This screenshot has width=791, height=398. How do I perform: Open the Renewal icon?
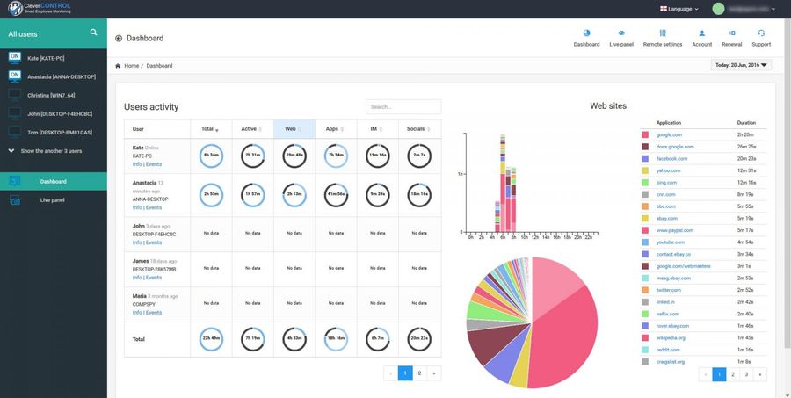tap(731, 33)
